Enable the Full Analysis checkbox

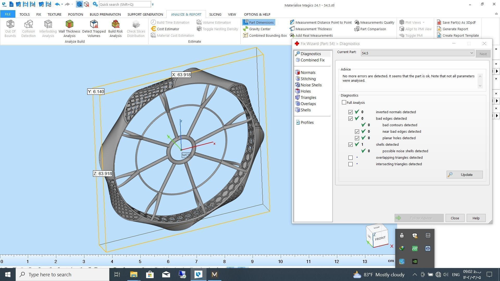pos(344,103)
